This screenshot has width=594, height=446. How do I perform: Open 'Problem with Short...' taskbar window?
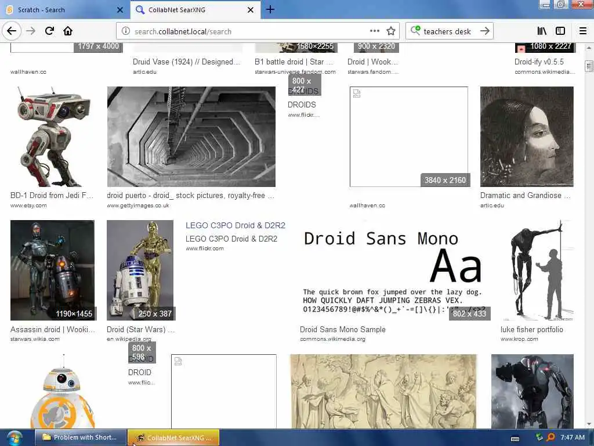[81, 437]
